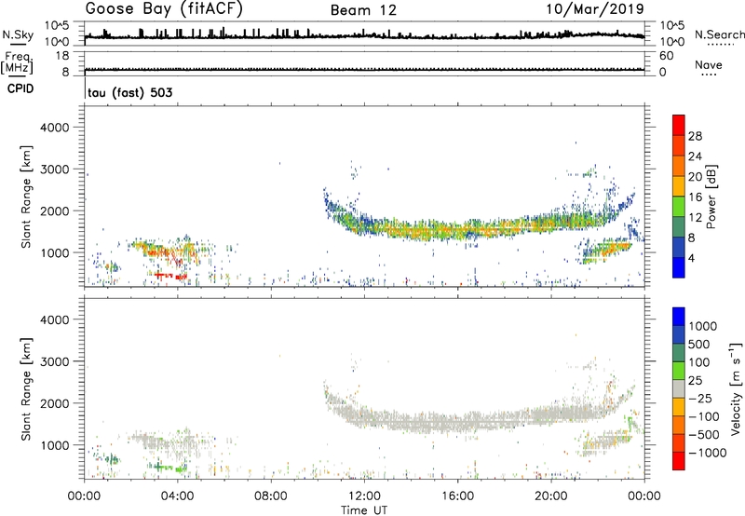Click the Slant Range label of the velocity panel
The image size is (745, 516).
[26, 389]
